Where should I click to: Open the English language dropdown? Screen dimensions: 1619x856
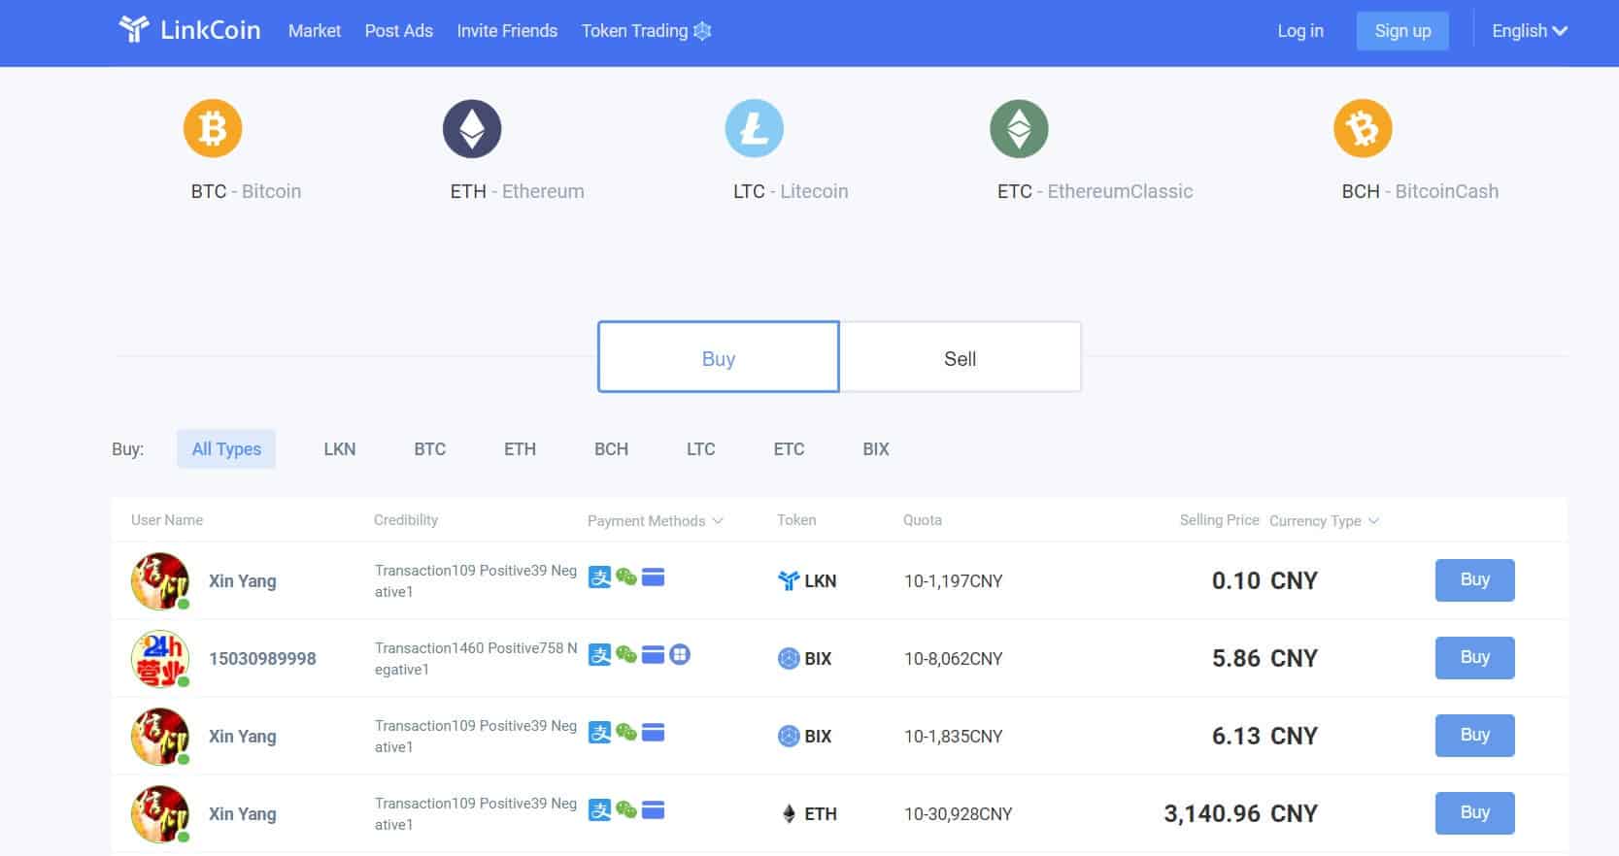tap(1530, 31)
